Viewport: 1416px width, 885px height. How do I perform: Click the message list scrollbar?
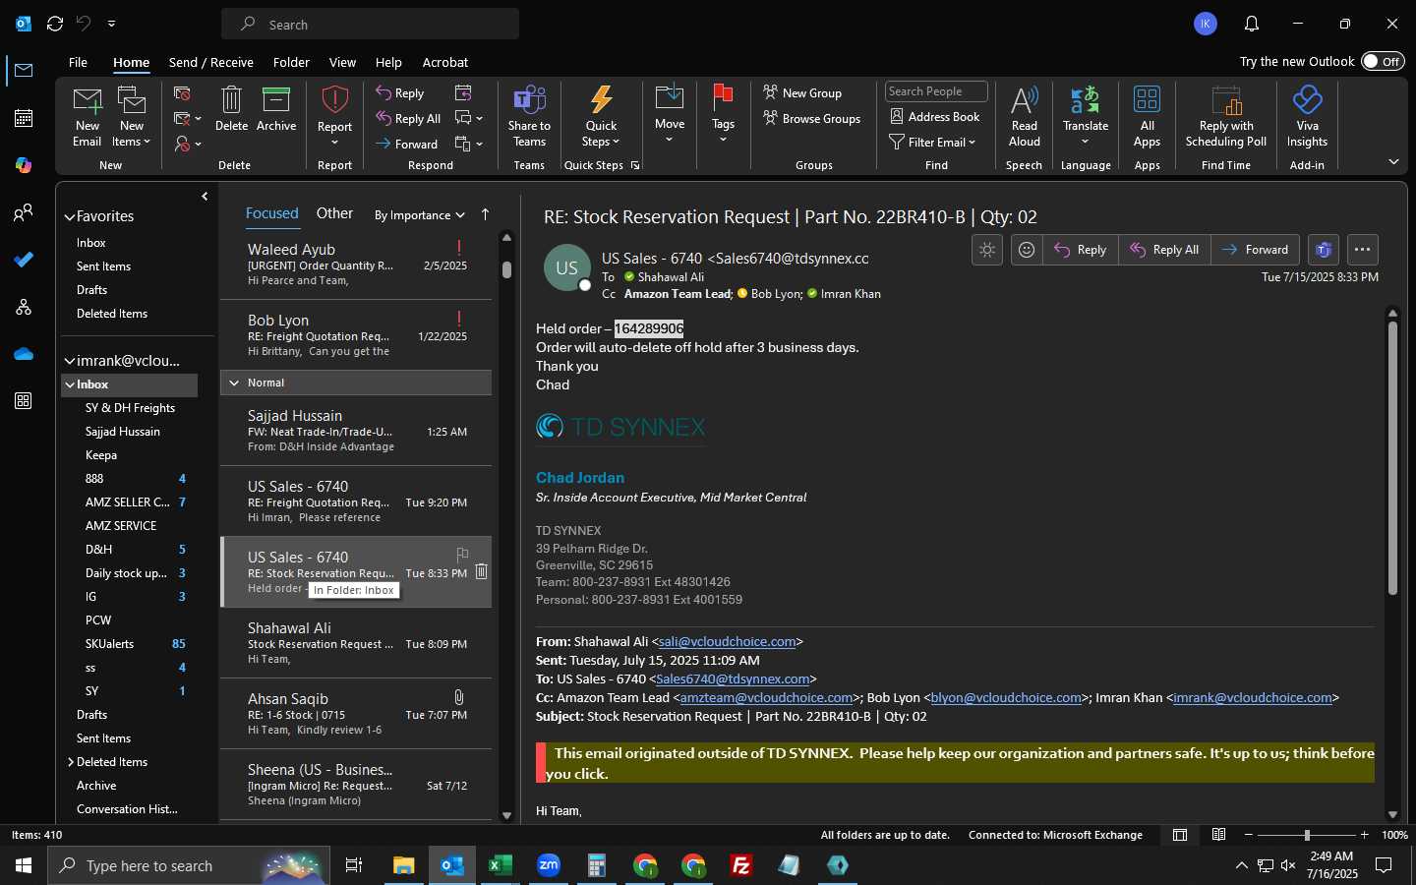click(x=506, y=268)
